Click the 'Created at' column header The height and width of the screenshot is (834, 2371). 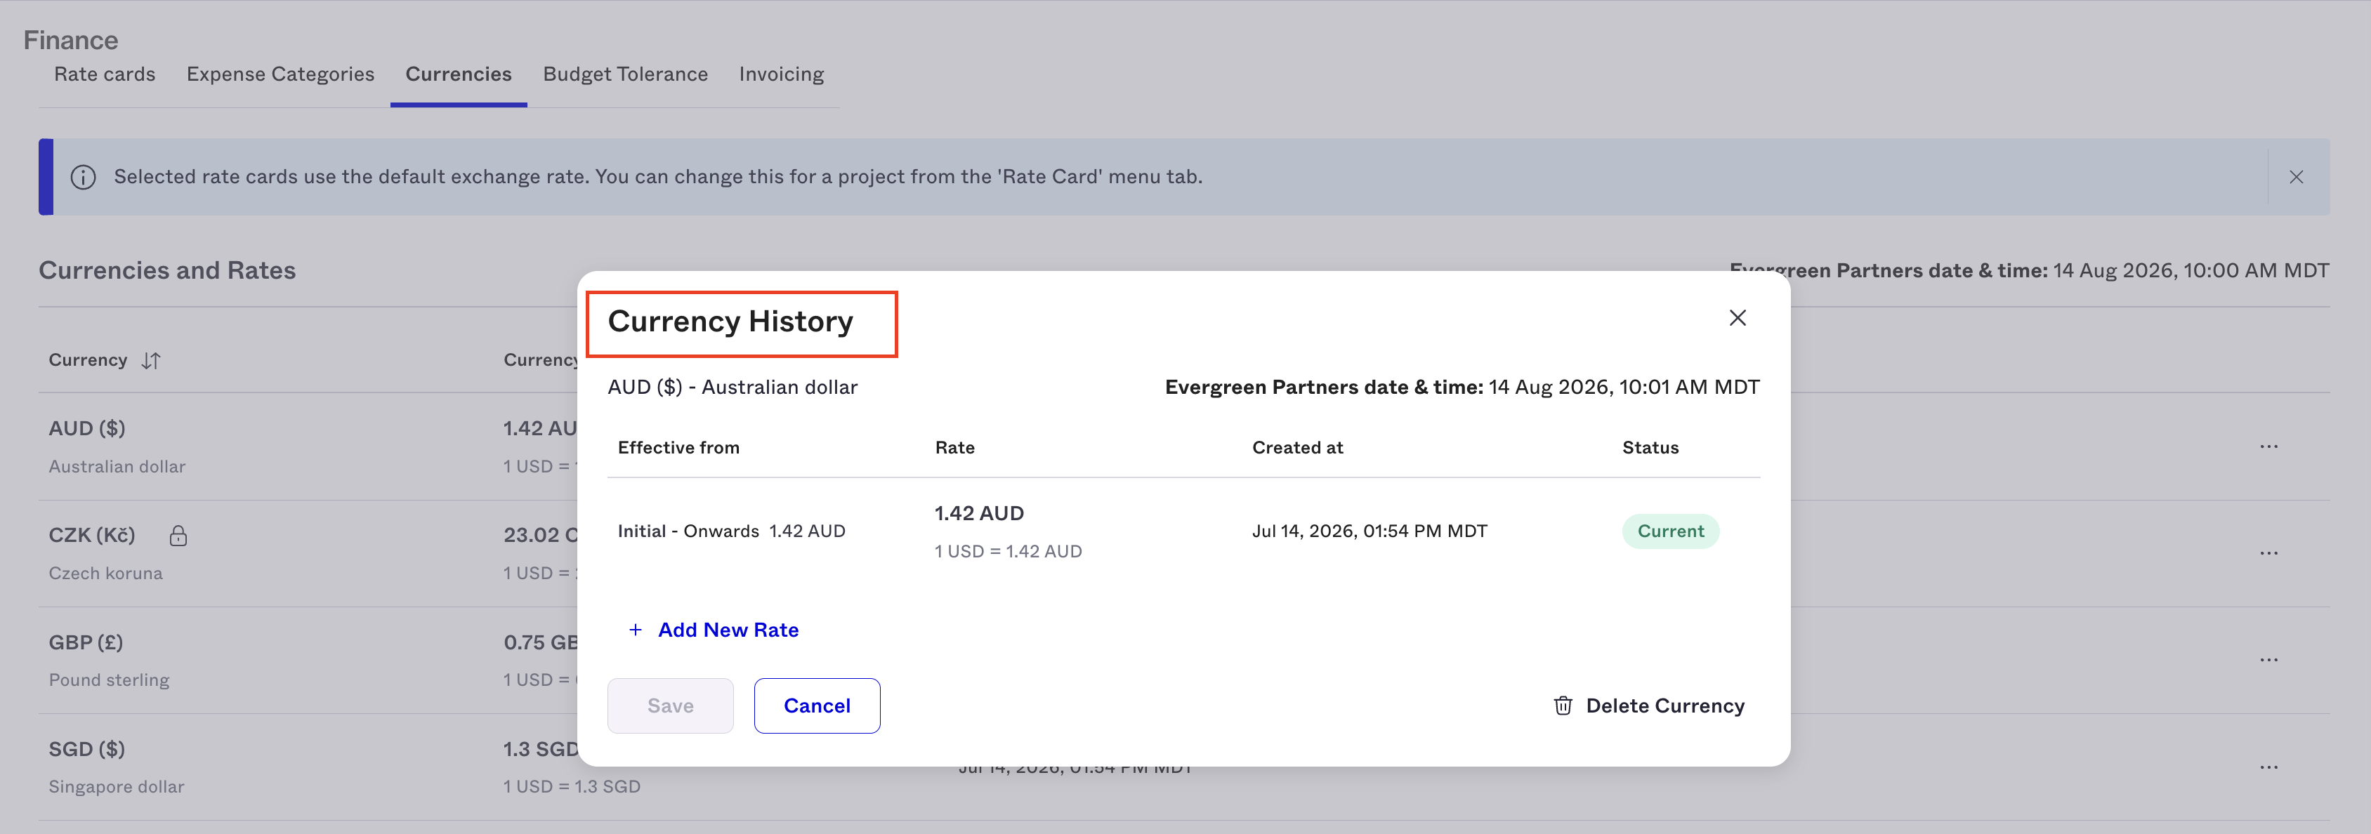tap(1297, 447)
